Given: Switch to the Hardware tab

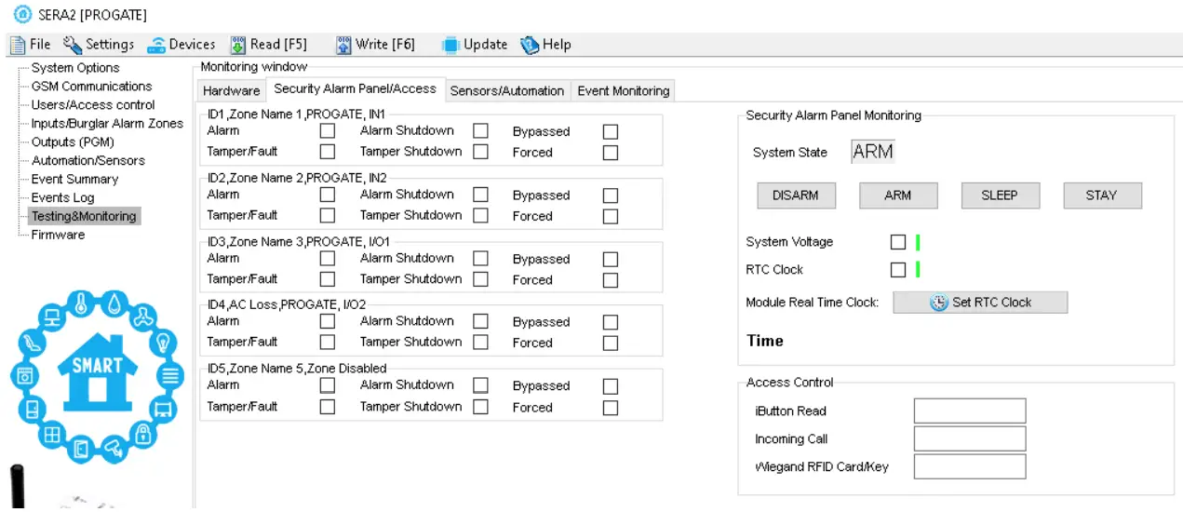Looking at the screenshot, I should click(231, 90).
